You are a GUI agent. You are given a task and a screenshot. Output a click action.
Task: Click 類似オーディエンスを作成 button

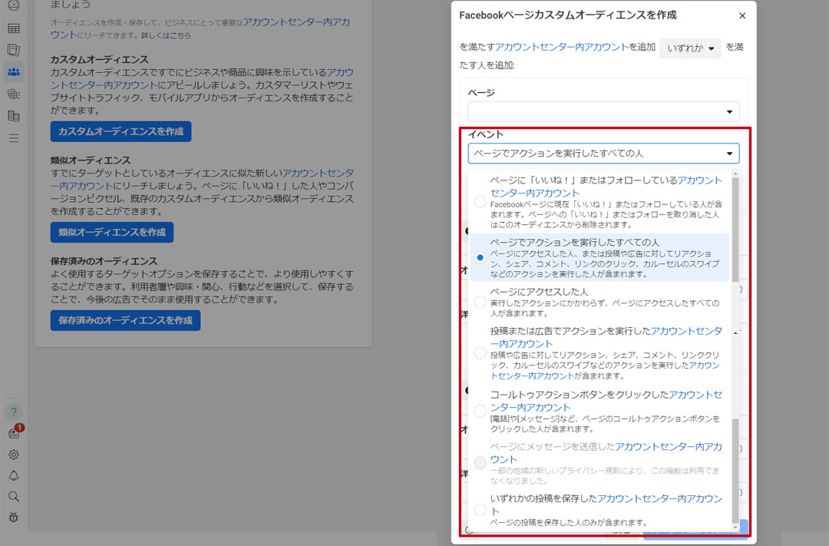click(x=112, y=232)
